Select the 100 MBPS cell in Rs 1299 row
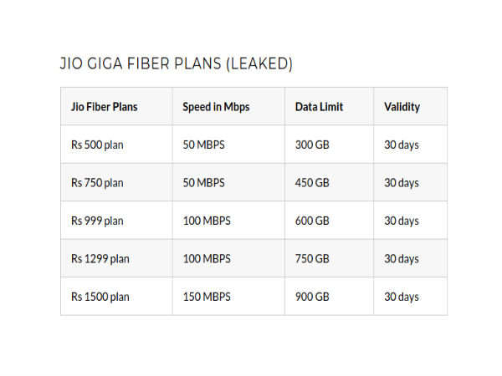 pos(207,259)
